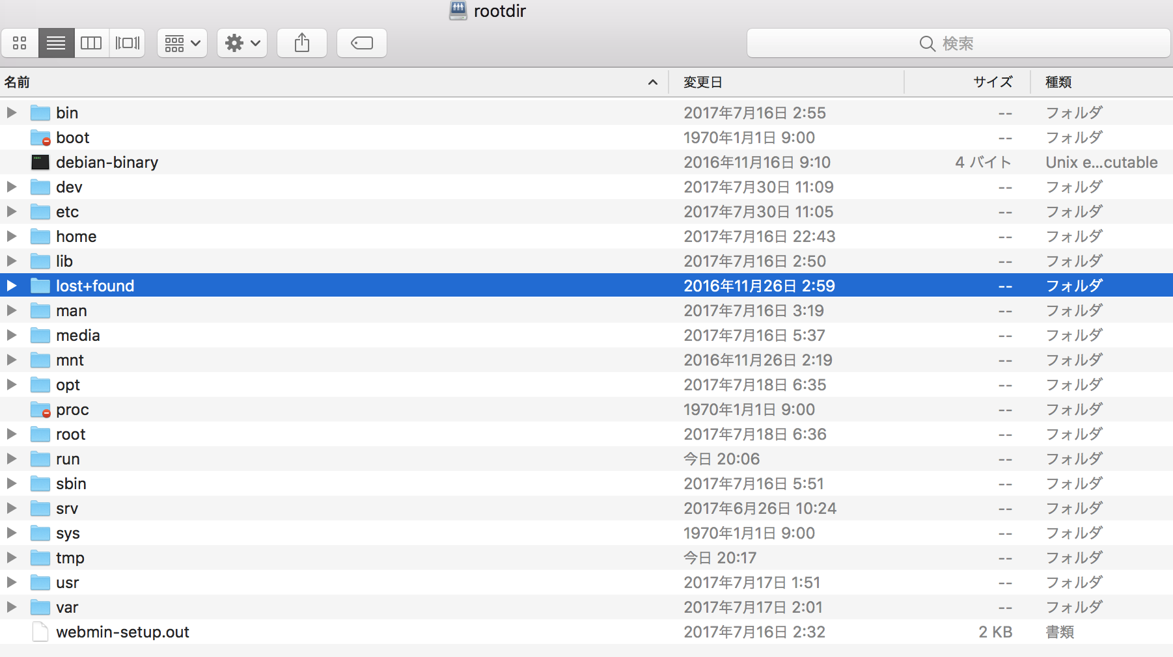Screen dimensions: 1173x657
Task: Expand the etc folder disclosure triangle
Action: coord(12,211)
